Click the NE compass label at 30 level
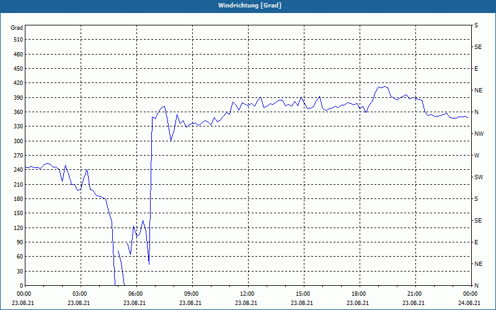496x310 pixels. tap(478, 264)
